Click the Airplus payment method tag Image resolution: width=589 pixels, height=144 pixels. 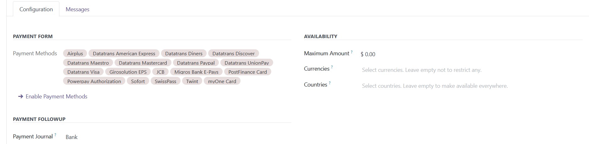[x=75, y=53]
